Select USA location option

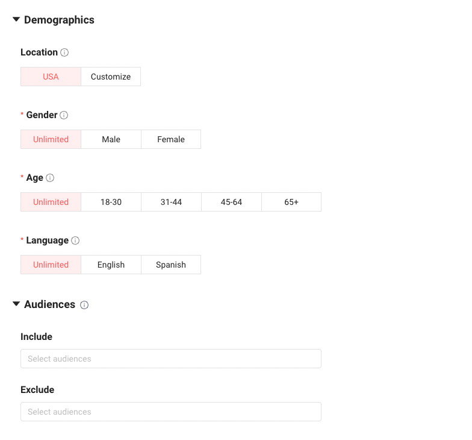51,77
